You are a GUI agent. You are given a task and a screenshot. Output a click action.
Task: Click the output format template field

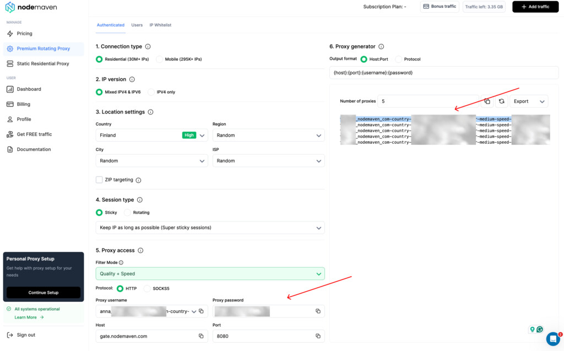coord(444,73)
